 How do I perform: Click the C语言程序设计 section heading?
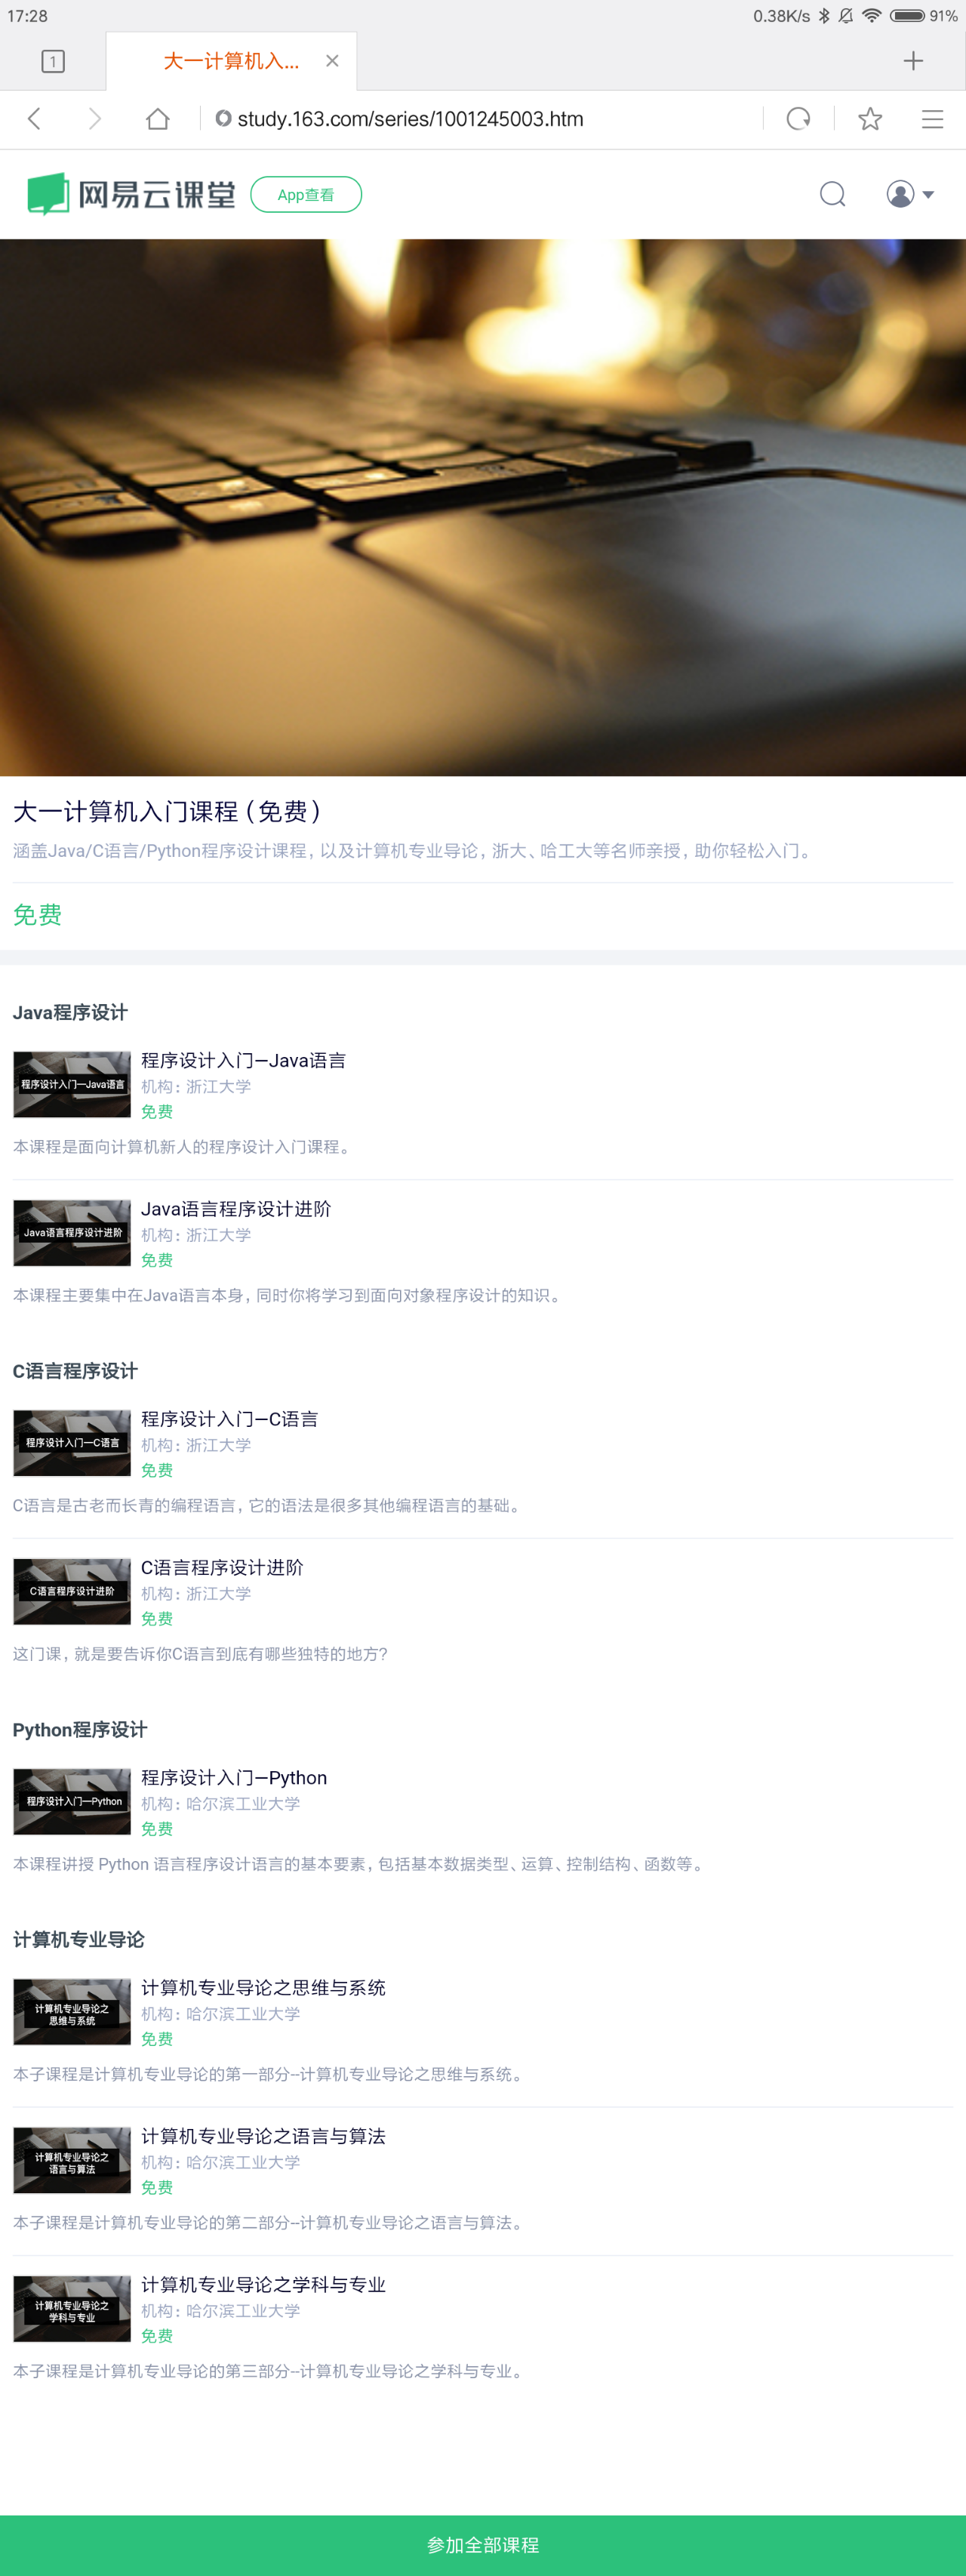75,1371
